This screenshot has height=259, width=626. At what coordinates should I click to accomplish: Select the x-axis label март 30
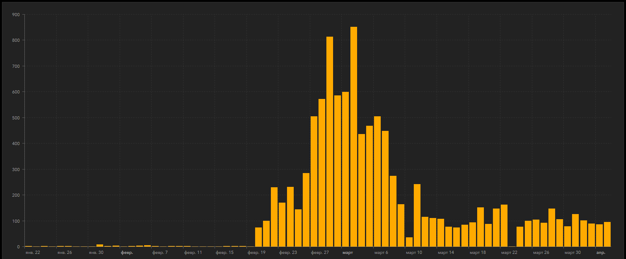point(572,252)
